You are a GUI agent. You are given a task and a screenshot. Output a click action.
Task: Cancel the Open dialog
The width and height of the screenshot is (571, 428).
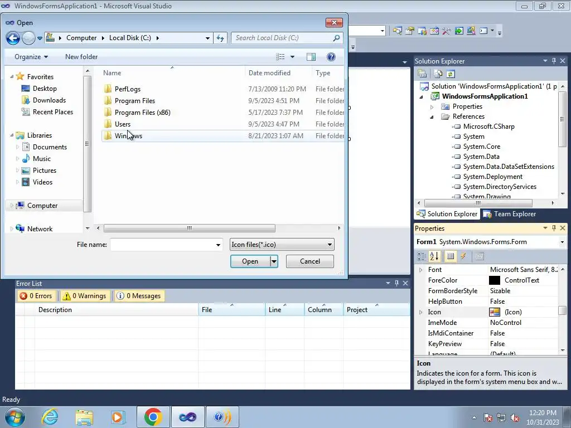pyautogui.click(x=310, y=261)
